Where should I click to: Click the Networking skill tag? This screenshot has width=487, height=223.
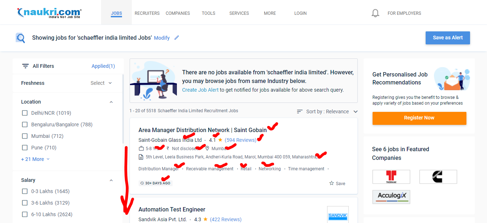click(270, 169)
